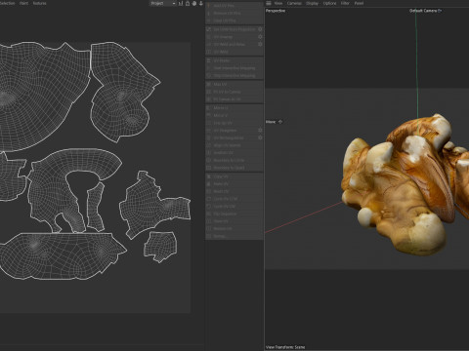Click the small square UV island at the bottom right of the UV canvas
The width and height of the screenshot is (469, 351).
pos(160,247)
